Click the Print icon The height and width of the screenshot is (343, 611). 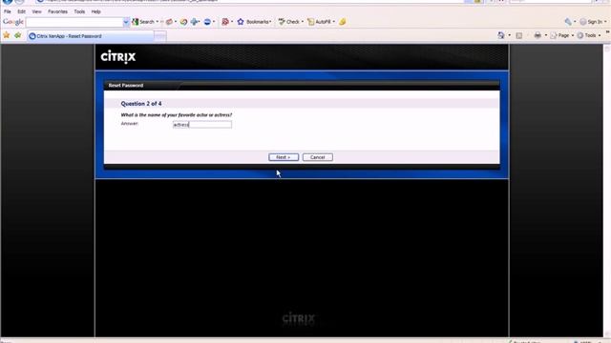pos(537,35)
